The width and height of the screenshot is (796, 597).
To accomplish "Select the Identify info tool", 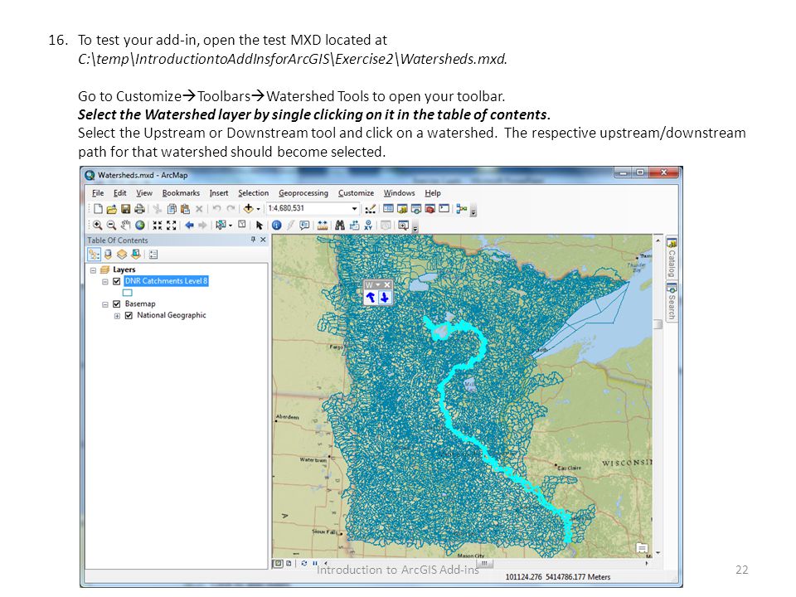I will 276,226.
